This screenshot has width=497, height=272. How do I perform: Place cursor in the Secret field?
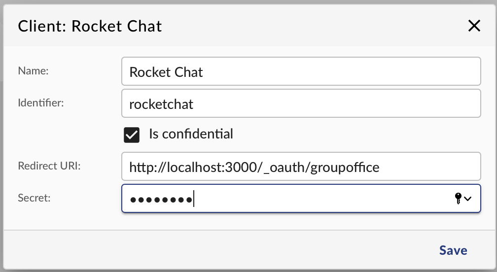301,199
